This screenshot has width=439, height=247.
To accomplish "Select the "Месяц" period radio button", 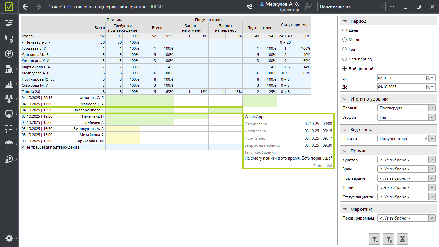I will point(345,40).
